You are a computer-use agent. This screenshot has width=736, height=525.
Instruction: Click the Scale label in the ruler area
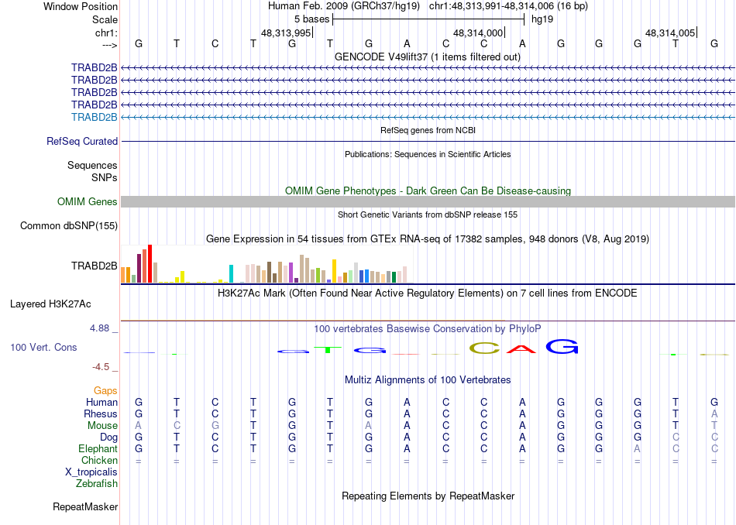(105, 19)
